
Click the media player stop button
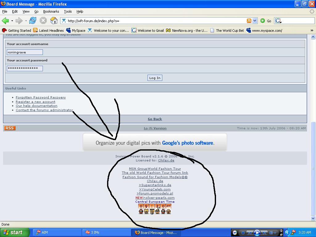(x=243, y=233)
